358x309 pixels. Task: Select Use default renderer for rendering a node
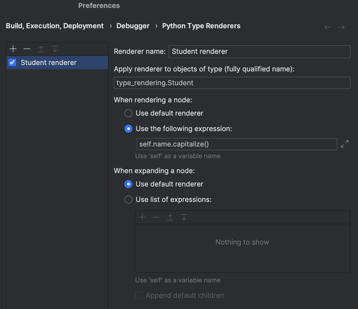point(128,113)
